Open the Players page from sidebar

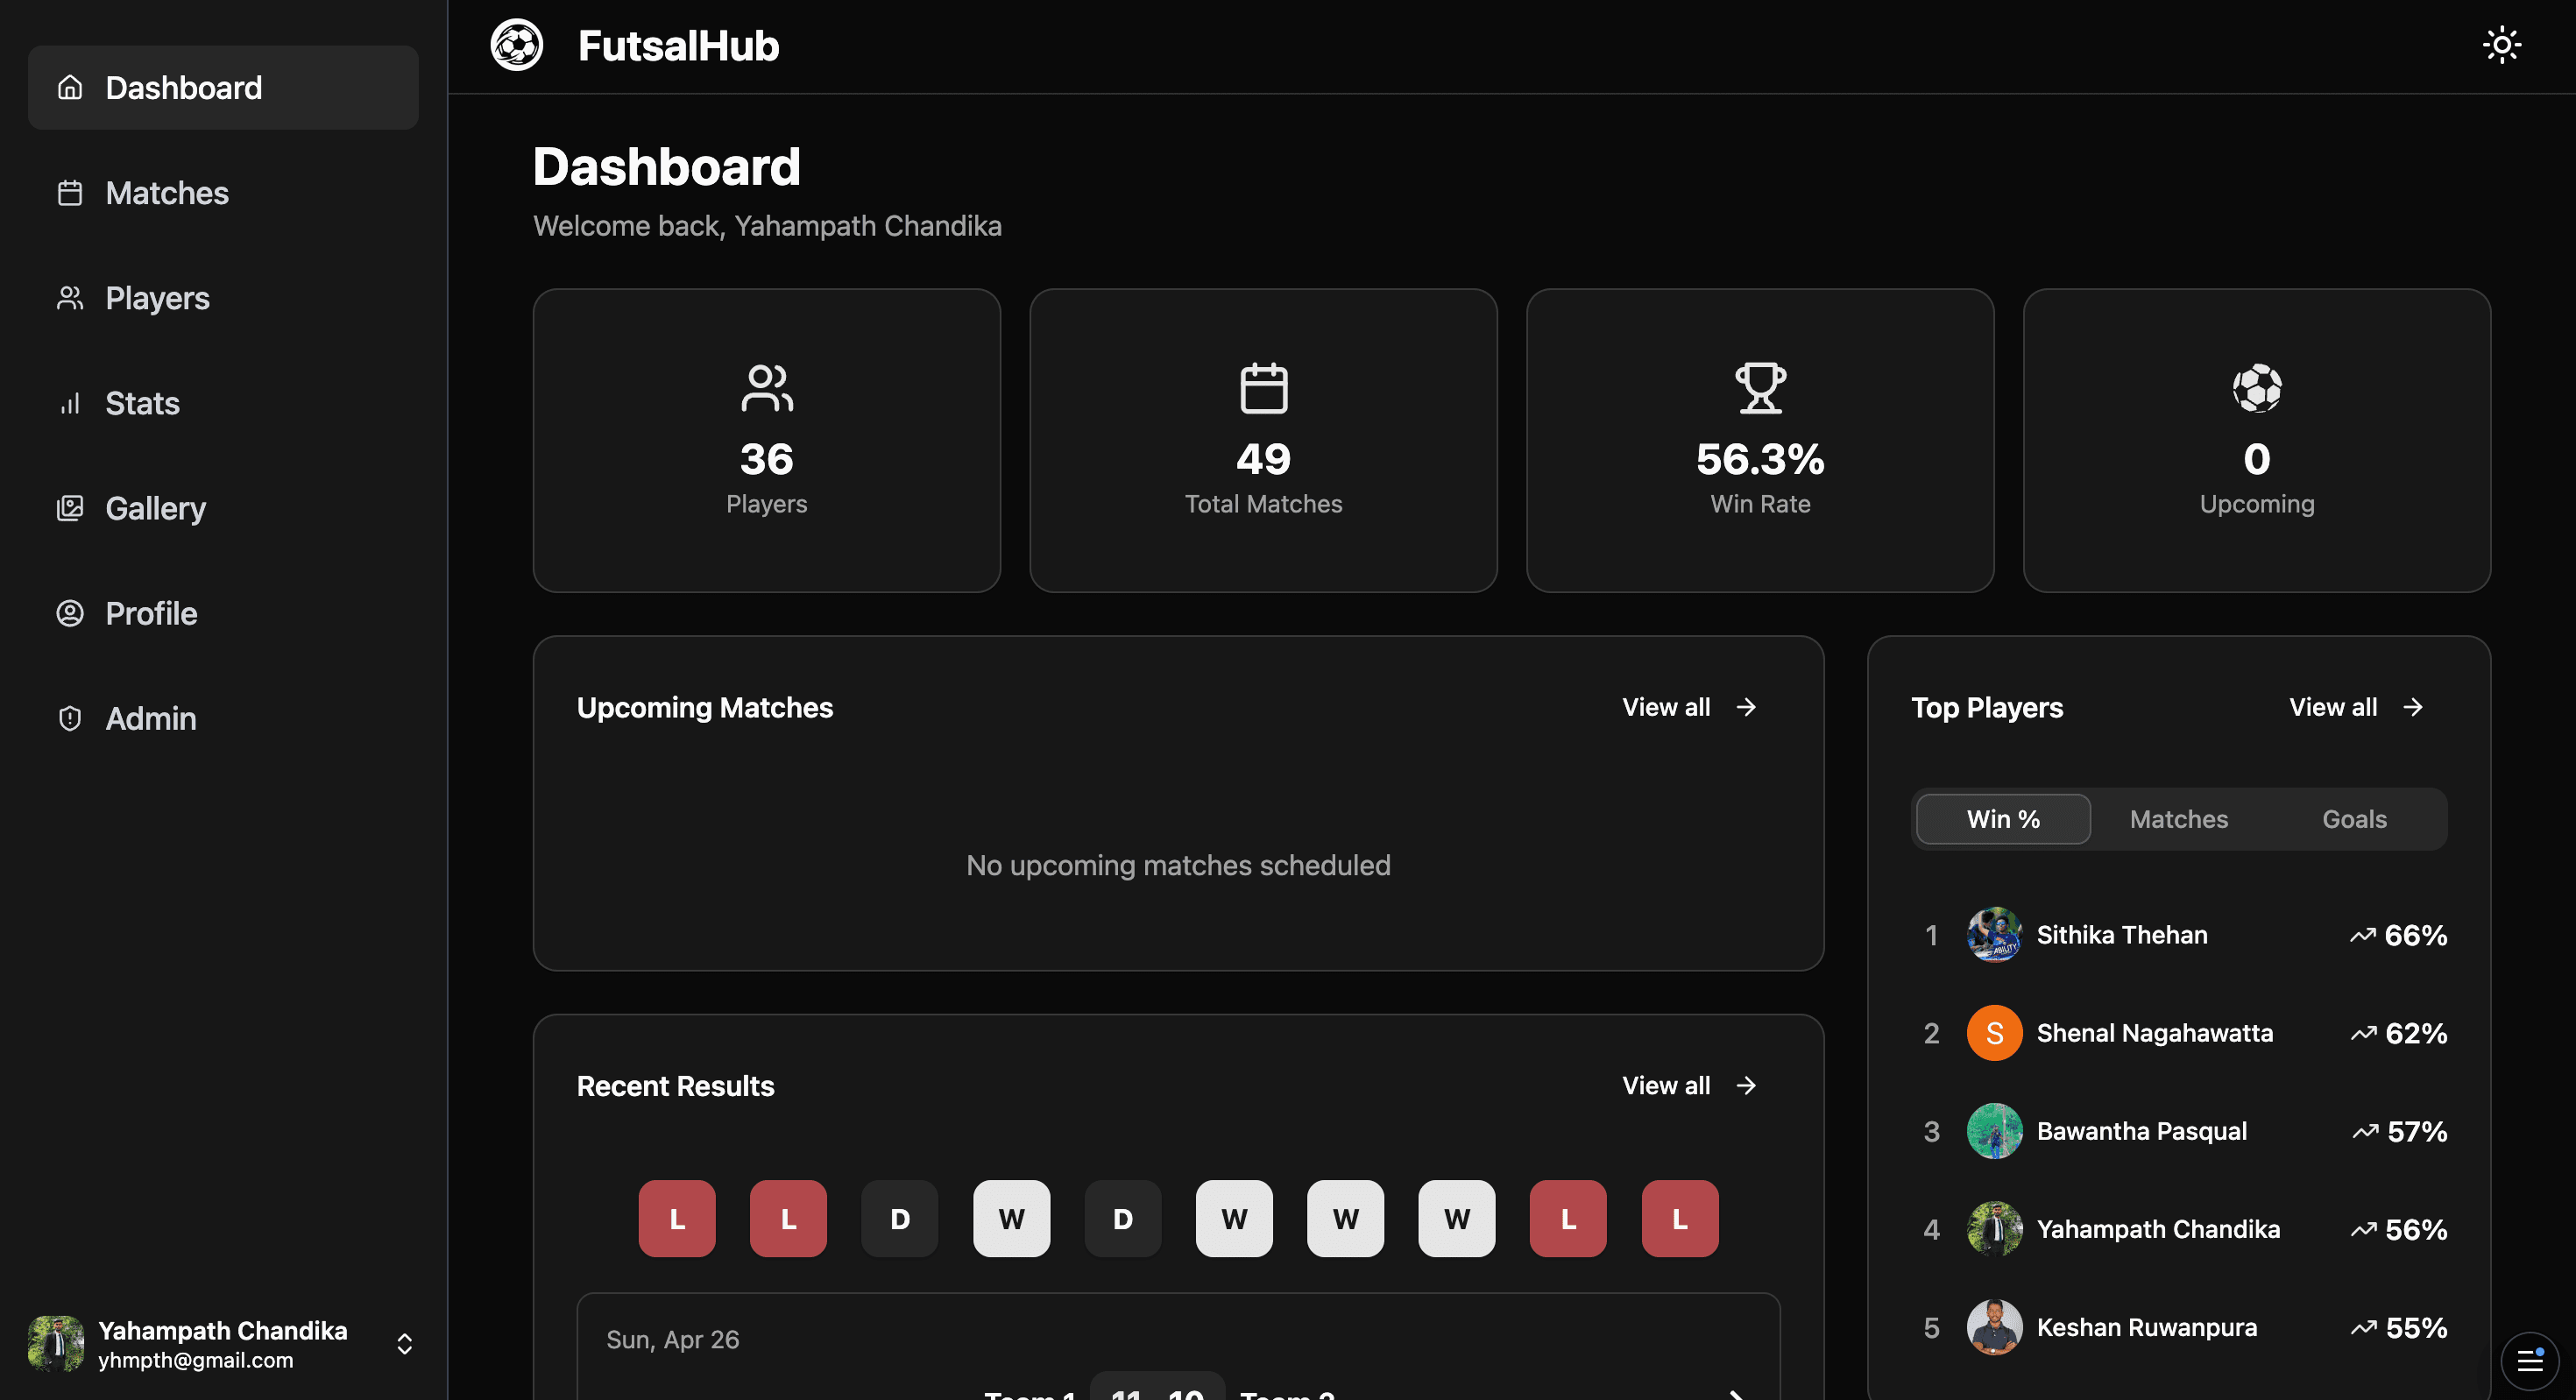tap(223, 297)
